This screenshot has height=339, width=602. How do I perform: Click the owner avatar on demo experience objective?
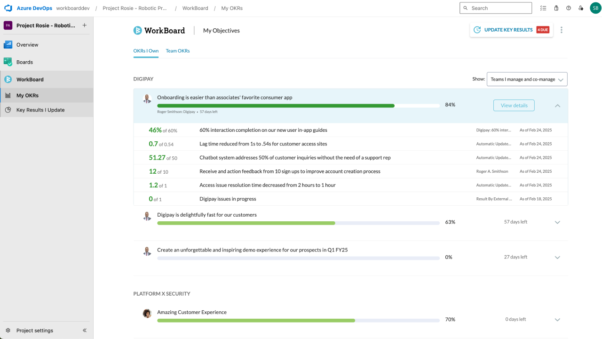(147, 251)
